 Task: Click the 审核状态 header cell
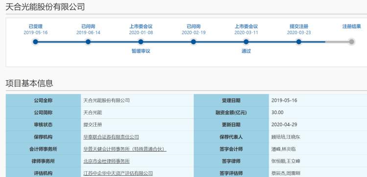(43, 125)
